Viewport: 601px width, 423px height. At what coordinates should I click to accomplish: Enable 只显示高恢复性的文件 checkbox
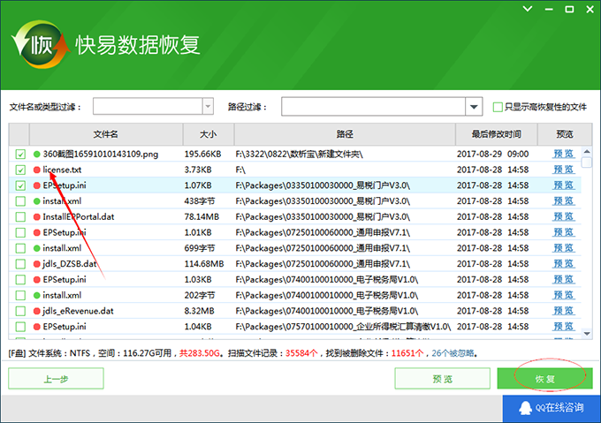(498, 107)
